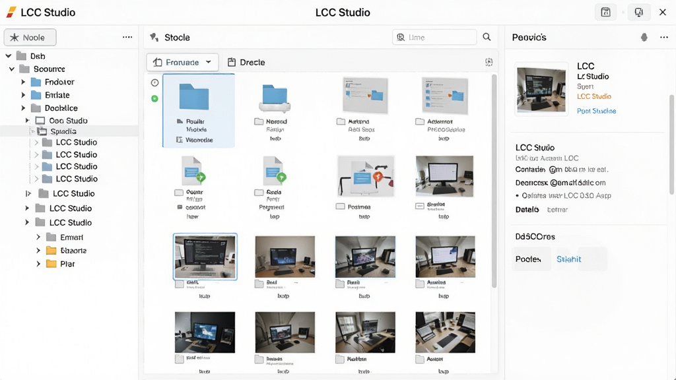This screenshot has width=676, height=380.
Task: Check the box next to Aclemor item
Action: coord(420,121)
